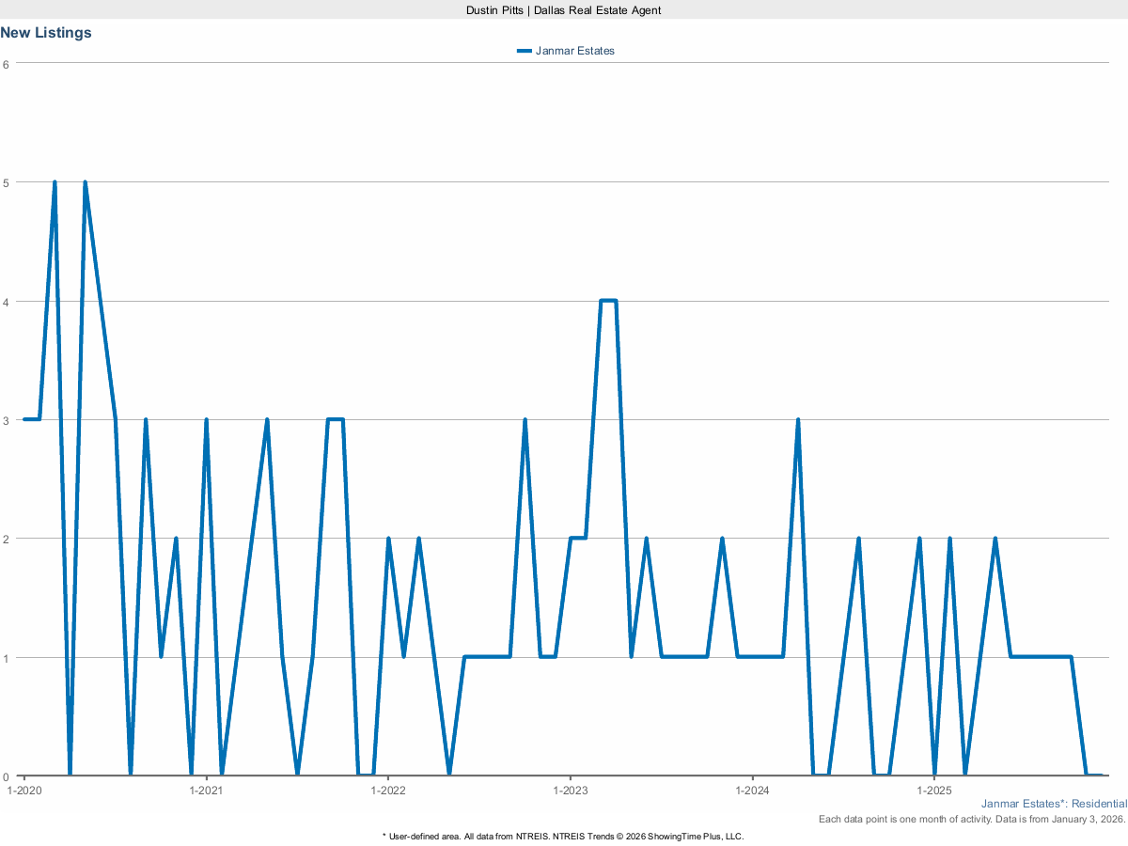This screenshot has height=846, width=1128.
Task: Click the blue legend line swatch
Action: [x=525, y=51]
